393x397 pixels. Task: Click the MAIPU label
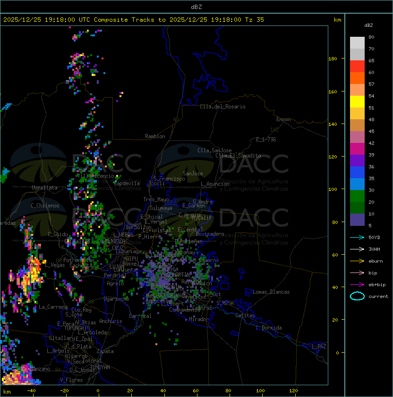130,259
